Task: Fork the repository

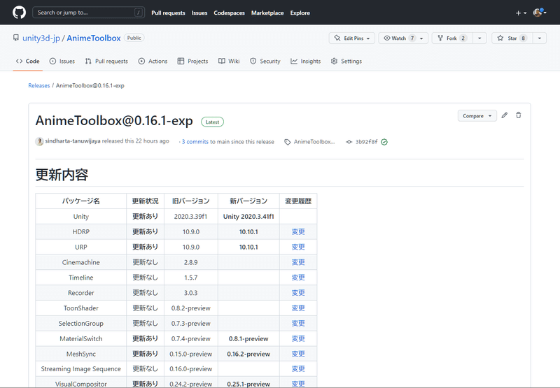Action: coord(452,38)
